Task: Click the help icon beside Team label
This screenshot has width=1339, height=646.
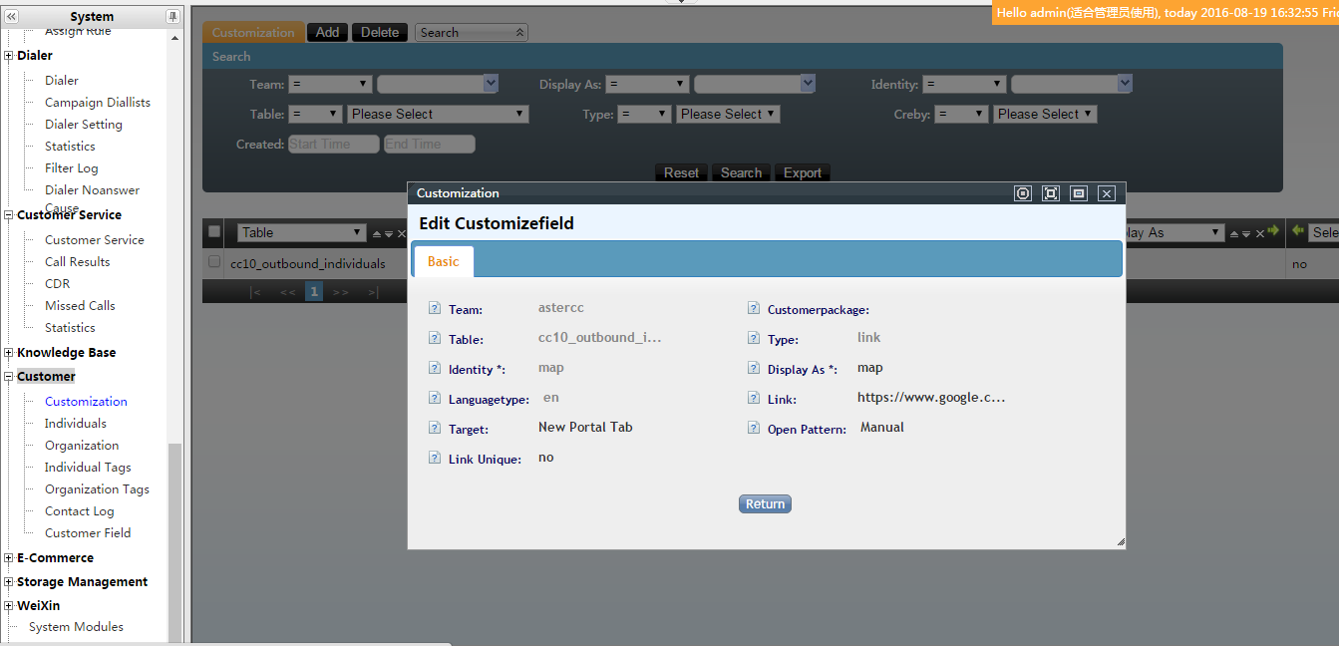Action: 434,309
